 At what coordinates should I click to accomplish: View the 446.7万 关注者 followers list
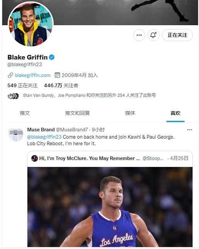[61, 86]
